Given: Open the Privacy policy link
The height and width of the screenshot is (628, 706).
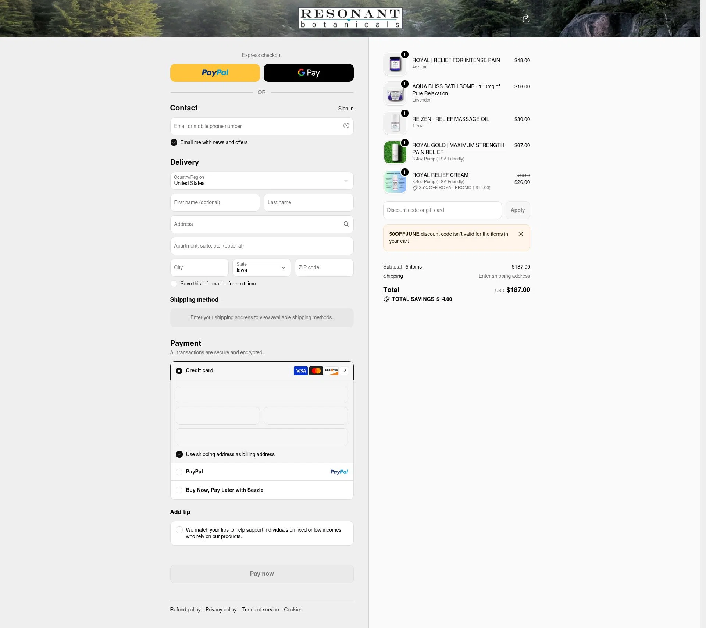Looking at the screenshot, I should (x=221, y=610).
